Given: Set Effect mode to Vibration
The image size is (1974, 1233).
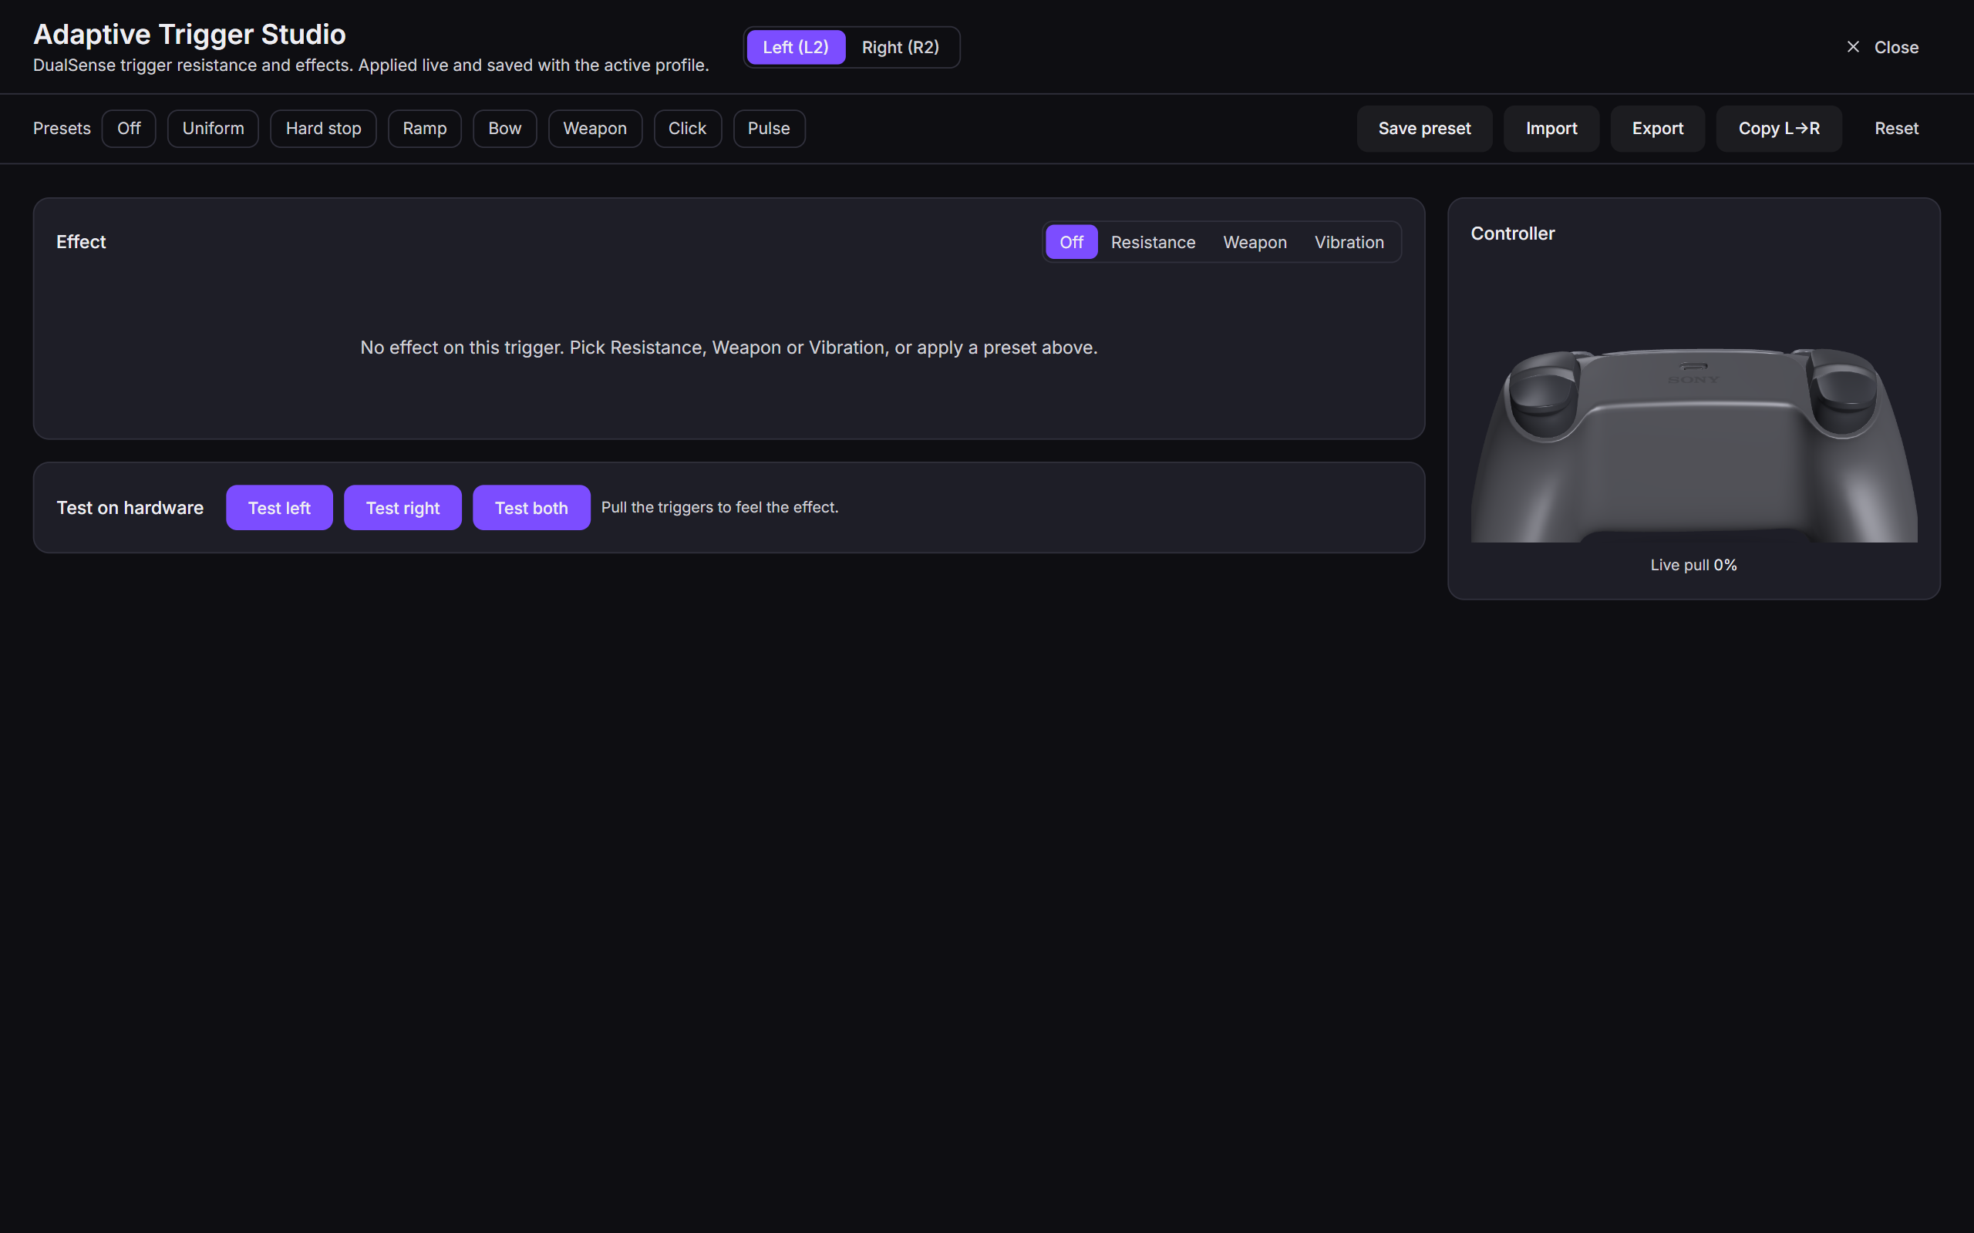Looking at the screenshot, I should point(1349,242).
